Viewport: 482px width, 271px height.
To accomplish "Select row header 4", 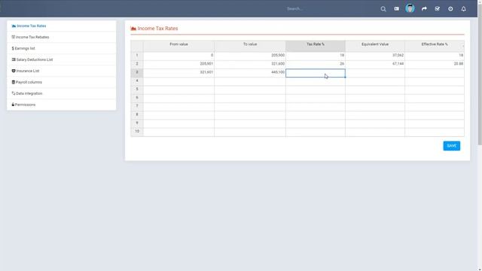I will point(137,81).
